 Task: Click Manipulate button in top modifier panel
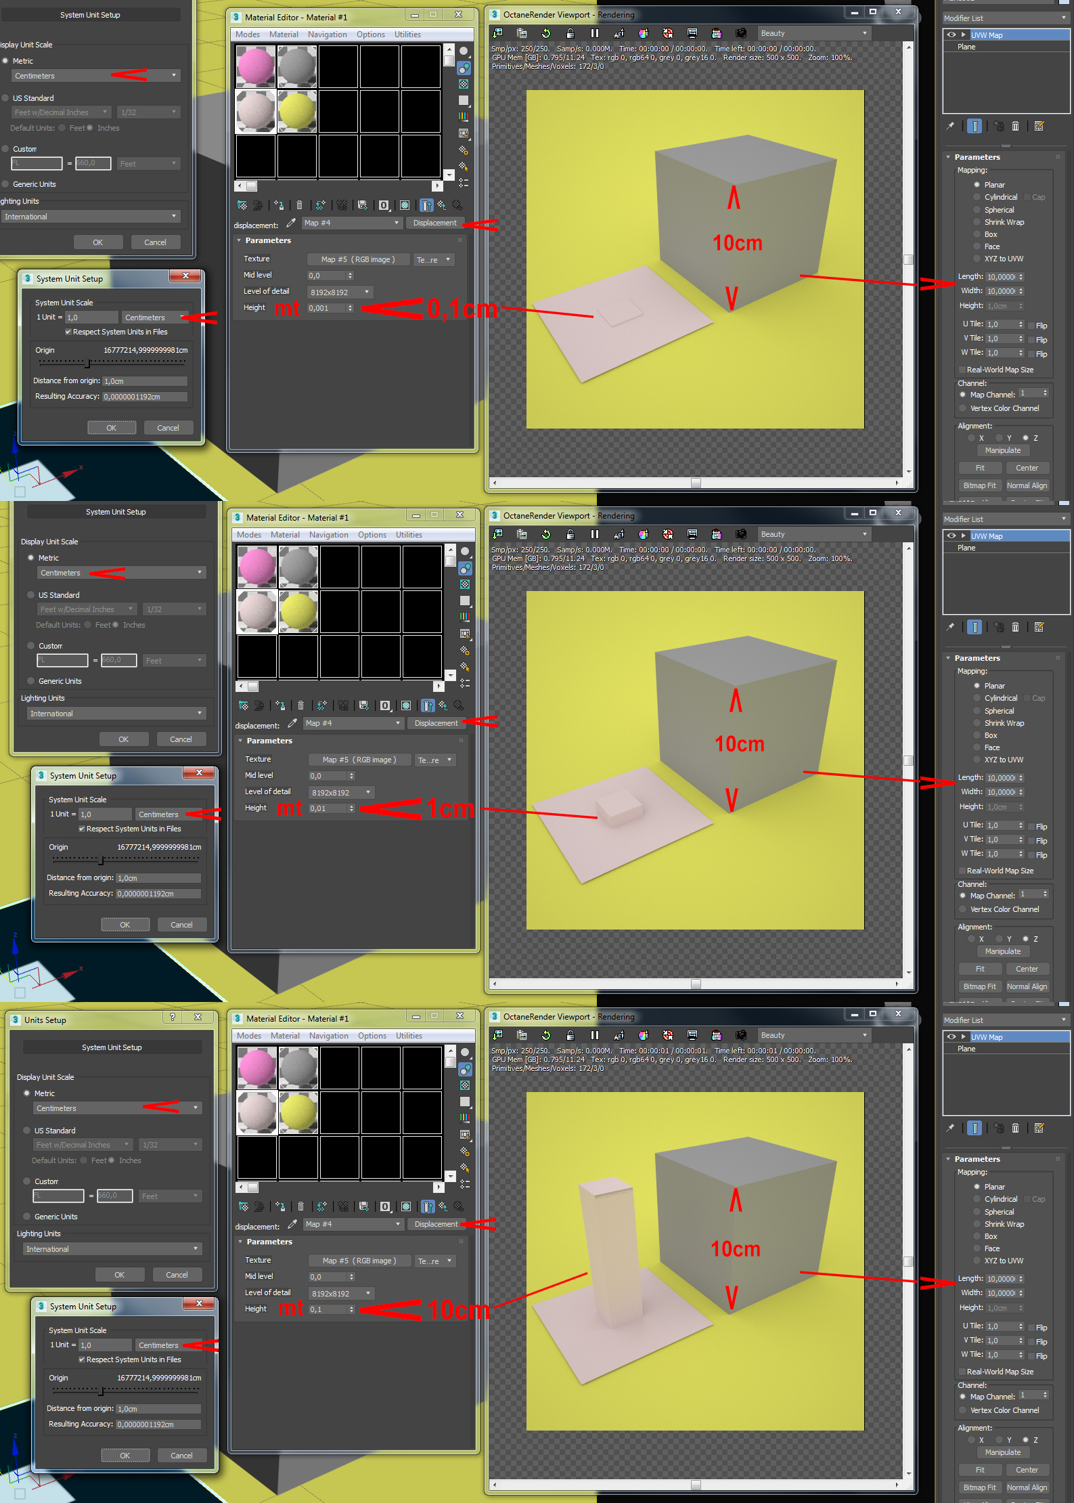tap(1003, 450)
